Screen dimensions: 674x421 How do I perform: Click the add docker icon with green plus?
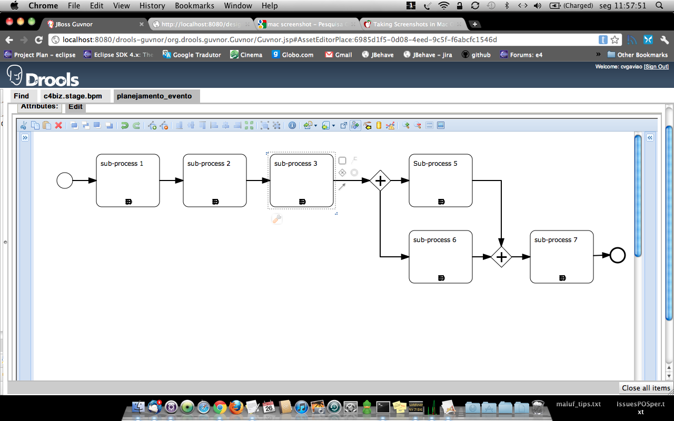coord(152,125)
